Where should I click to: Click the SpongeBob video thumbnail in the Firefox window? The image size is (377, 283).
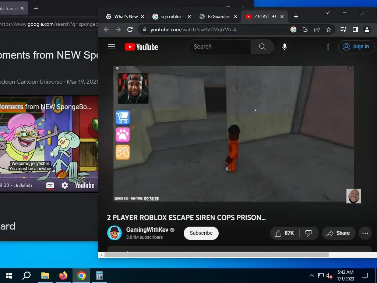tap(49, 144)
